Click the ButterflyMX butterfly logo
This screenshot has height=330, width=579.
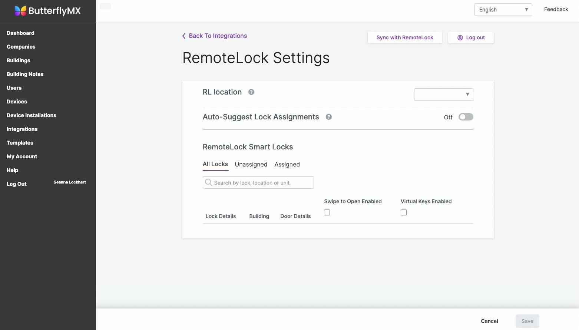point(20,11)
